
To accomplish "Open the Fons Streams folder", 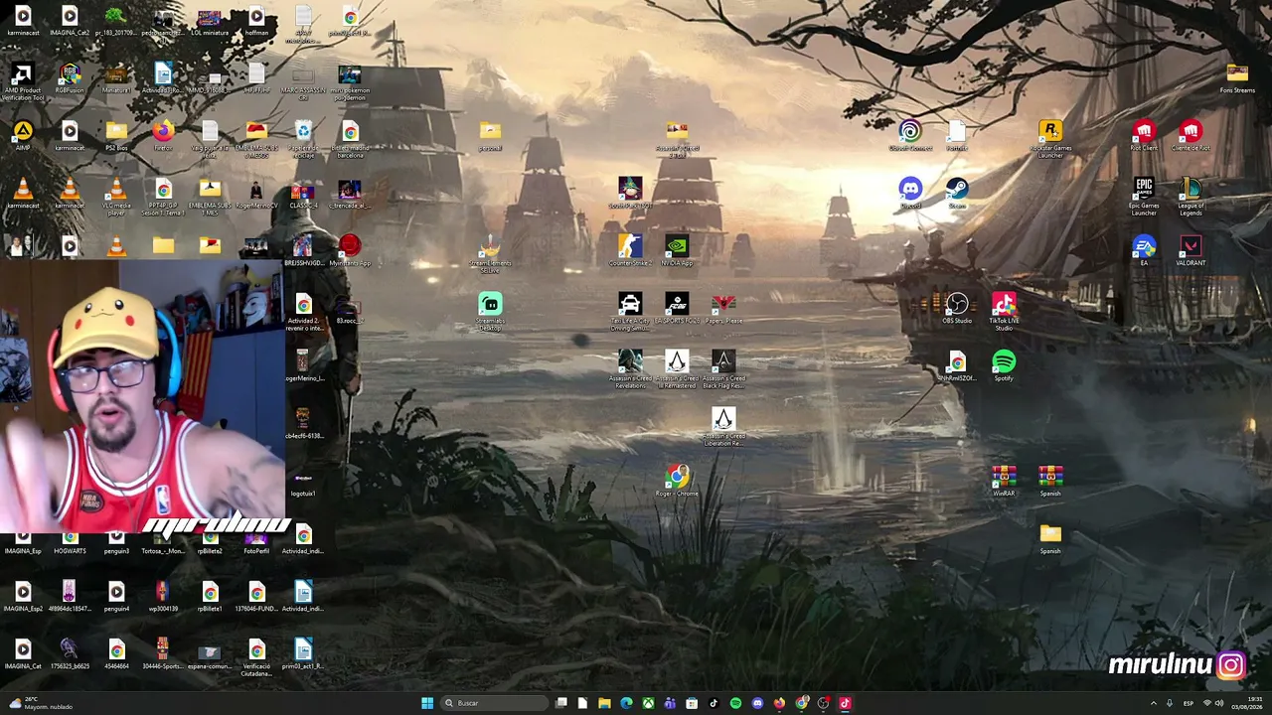I will pos(1237,78).
